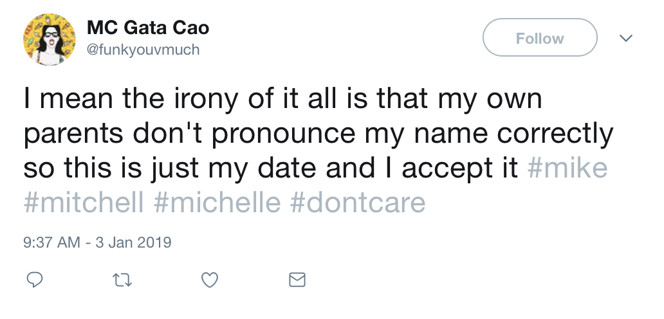
Task: Expand the tweet options chevron menu
Action: point(625,39)
